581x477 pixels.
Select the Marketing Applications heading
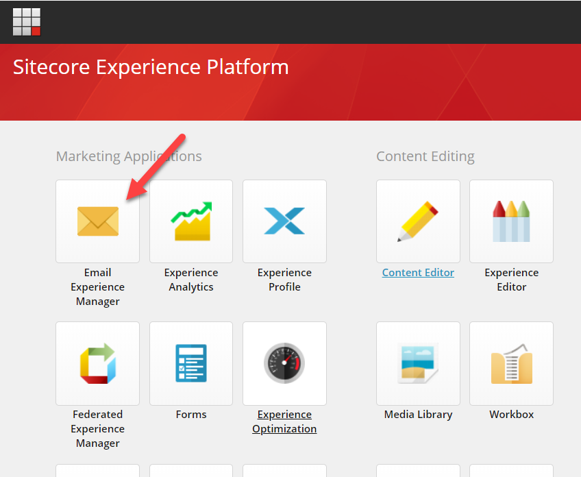click(129, 156)
